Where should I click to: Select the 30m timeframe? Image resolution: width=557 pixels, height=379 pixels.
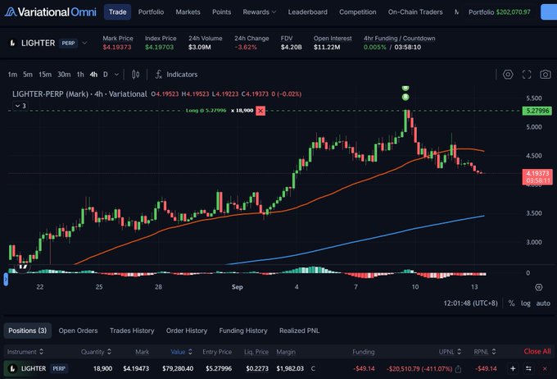point(64,75)
